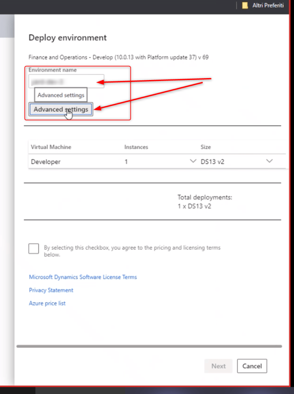This screenshot has width=294, height=394.
Task: Click the Altri Preferiti text label
Action: coord(268,6)
